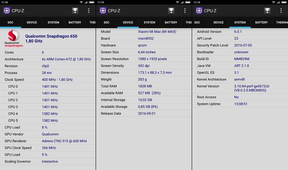Tap Android Version value 6.0.1
288x170 pixels.
tap(238, 32)
